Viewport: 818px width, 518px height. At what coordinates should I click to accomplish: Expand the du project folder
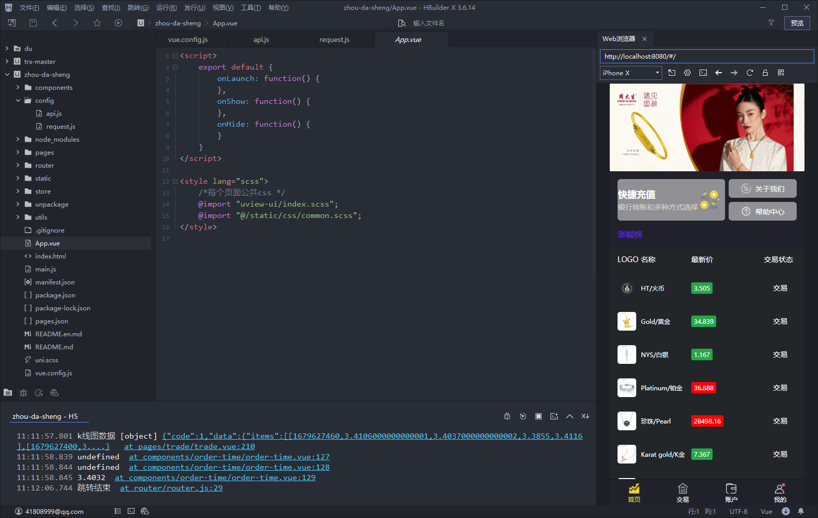(7, 48)
